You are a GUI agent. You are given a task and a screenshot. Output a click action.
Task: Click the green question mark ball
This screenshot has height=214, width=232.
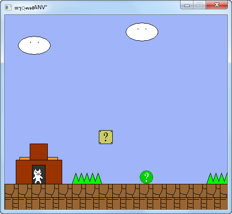tap(146, 177)
